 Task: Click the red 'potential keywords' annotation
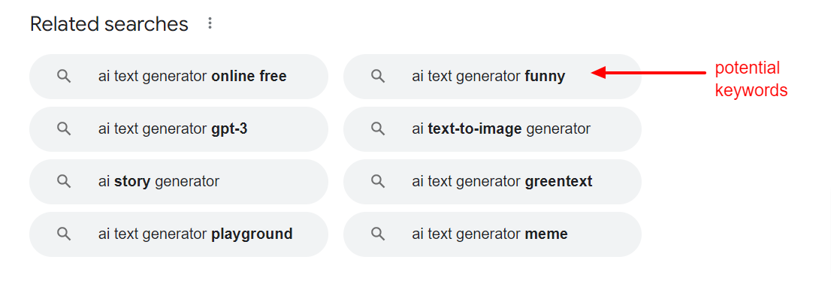(x=751, y=79)
